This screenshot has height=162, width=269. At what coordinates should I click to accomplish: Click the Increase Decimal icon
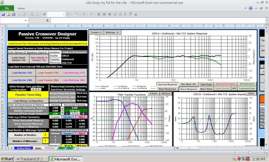tap(115, 14)
